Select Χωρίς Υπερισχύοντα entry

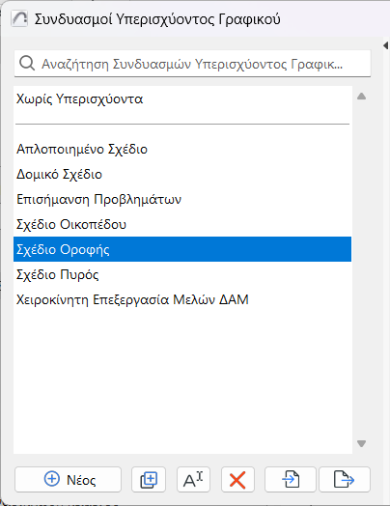[x=182, y=98]
